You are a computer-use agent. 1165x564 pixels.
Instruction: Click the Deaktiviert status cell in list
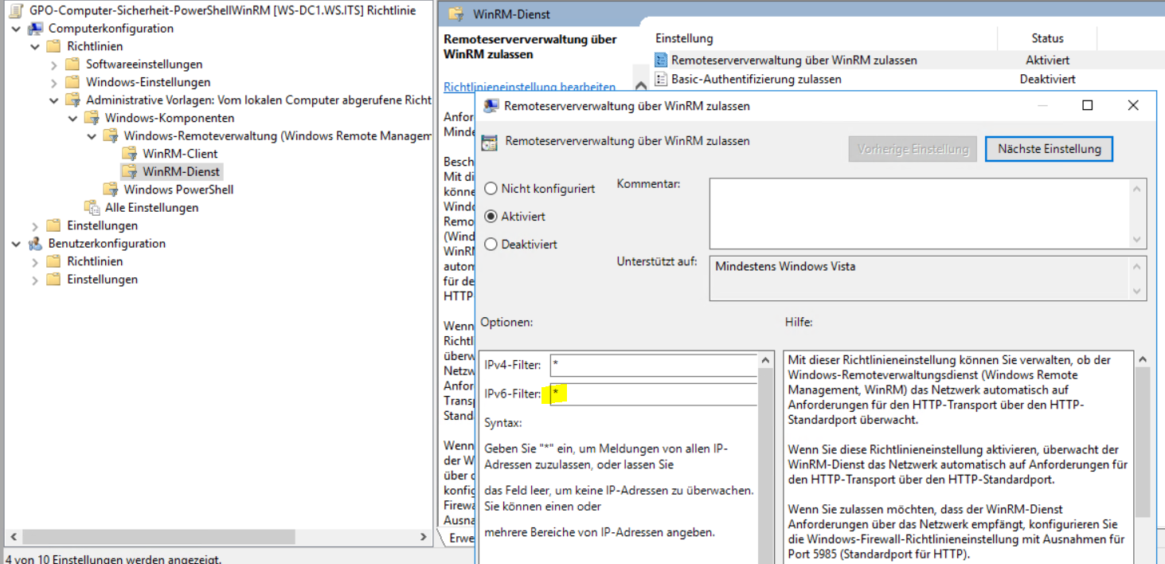[x=1047, y=79]
